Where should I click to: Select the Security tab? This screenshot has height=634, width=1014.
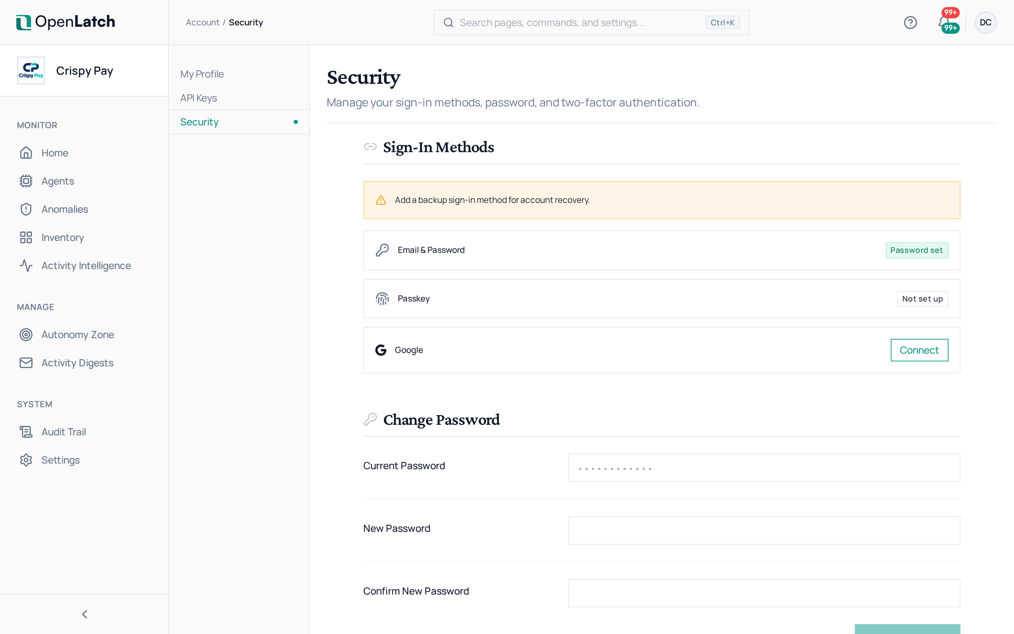click(239, 122)
